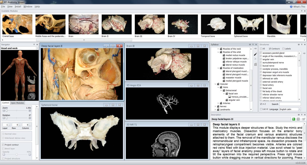Expand the Arteries tree node

point(218,103)
